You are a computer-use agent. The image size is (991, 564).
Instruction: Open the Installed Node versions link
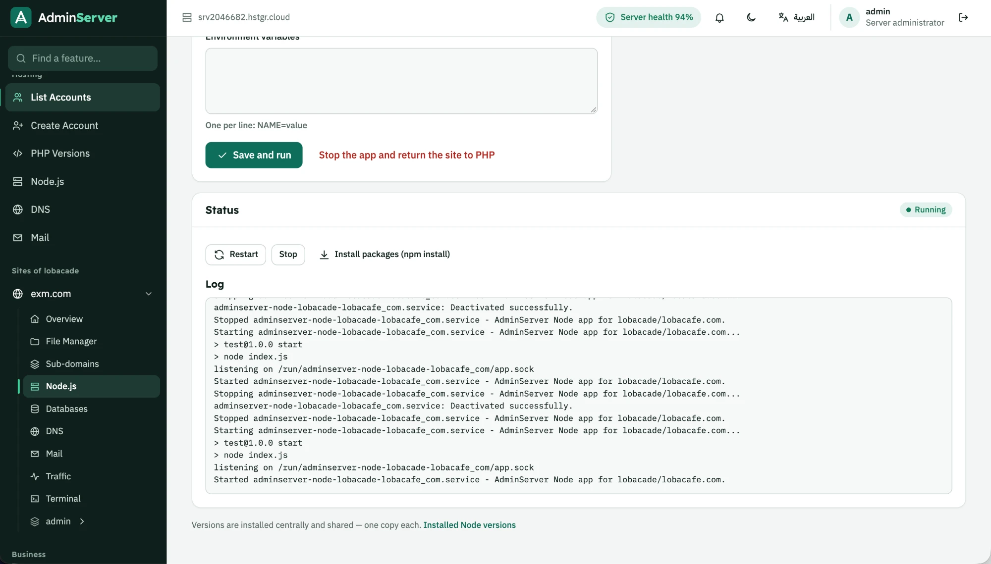[x=469, y=525]
